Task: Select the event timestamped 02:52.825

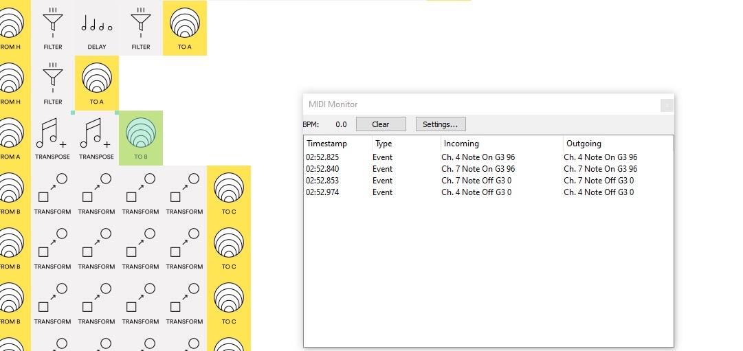Action: point(488,157)
